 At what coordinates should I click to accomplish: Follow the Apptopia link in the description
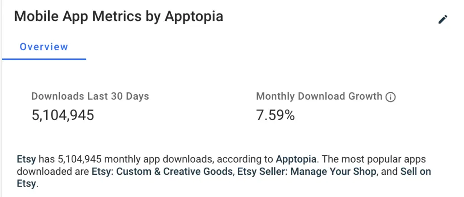[297, 159]
